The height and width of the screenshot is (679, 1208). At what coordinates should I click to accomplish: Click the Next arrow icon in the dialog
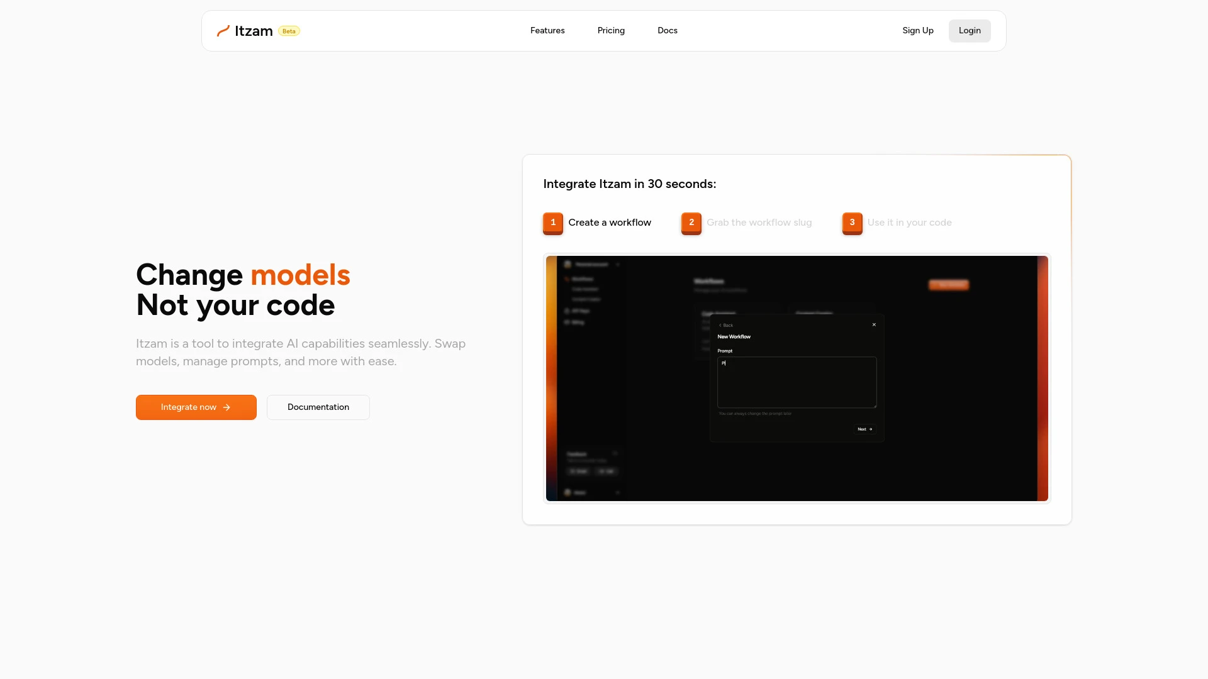point(870,429)
